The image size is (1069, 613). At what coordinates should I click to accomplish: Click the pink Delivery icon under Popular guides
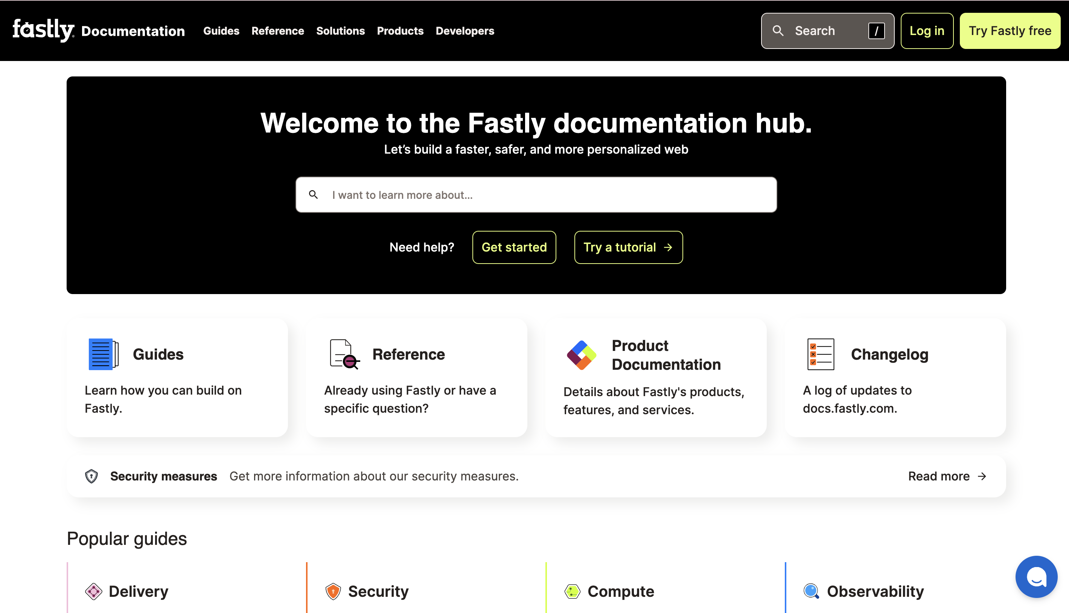click(93, 591)
